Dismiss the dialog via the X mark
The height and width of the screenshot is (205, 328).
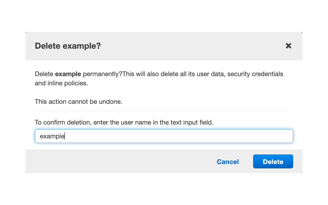(288, 46)
